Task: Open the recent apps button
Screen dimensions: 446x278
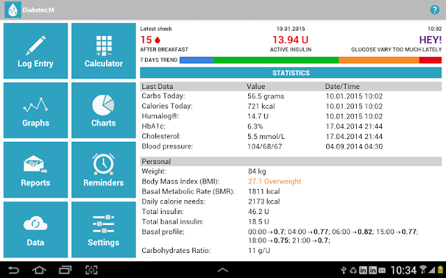Action: [65, 270]
